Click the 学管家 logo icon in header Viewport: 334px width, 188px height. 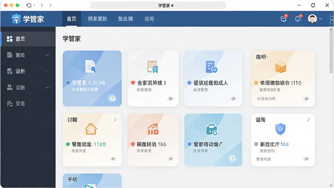(16, 19)
